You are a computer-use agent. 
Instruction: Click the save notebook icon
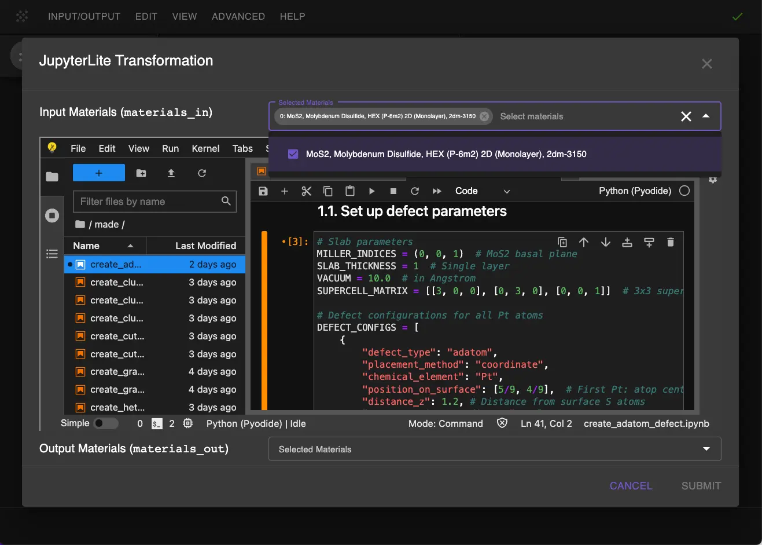(263, 191)
